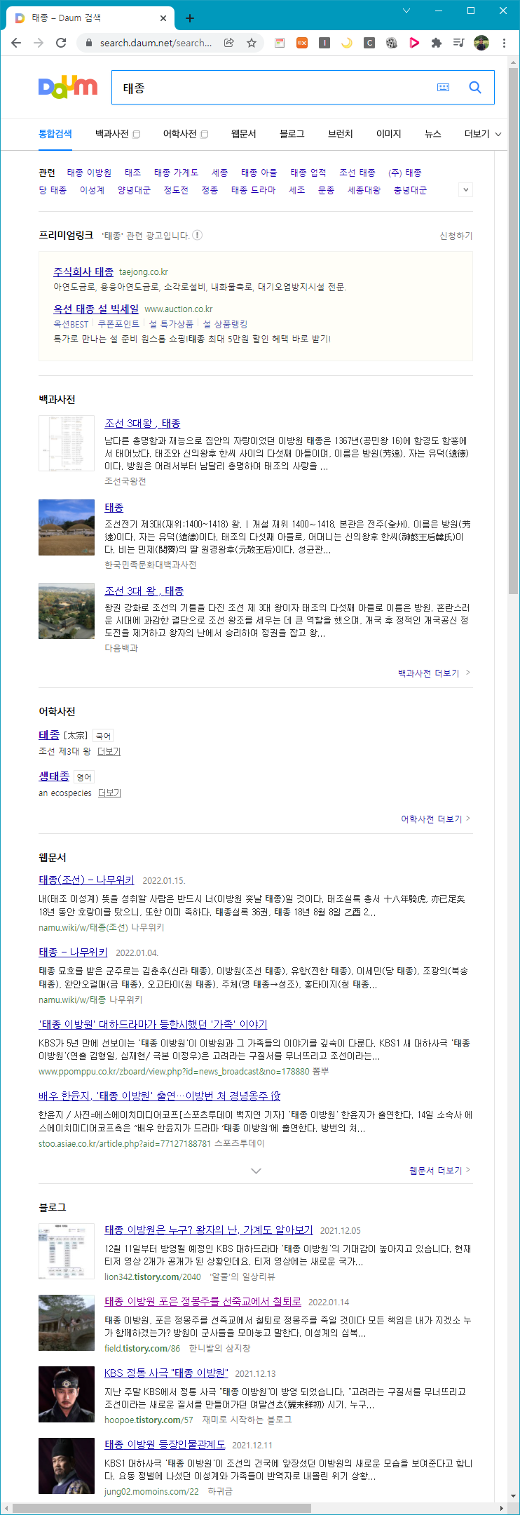Click the film reel extension icon

click(x=392, y=43)
